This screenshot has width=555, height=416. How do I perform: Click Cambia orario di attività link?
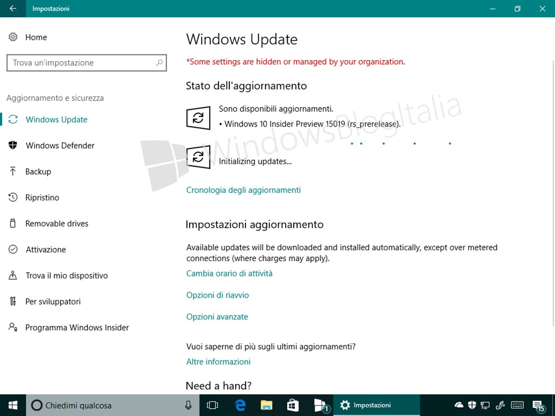tap(230, 273)
